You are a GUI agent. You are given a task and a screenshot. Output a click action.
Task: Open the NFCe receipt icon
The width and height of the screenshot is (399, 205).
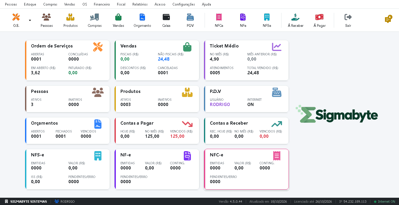[219, 17]
